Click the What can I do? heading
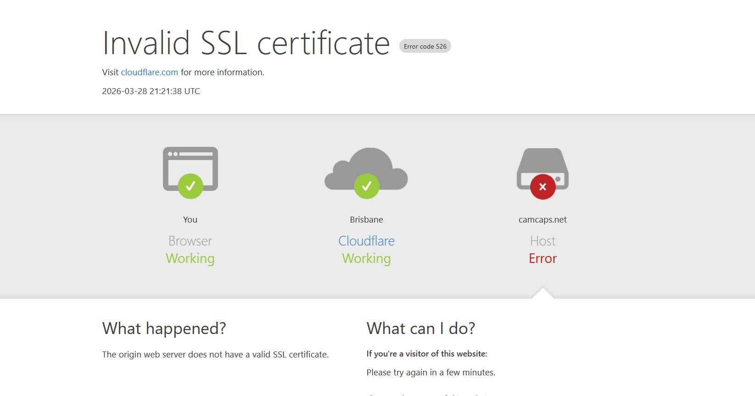 pos(420,329)
